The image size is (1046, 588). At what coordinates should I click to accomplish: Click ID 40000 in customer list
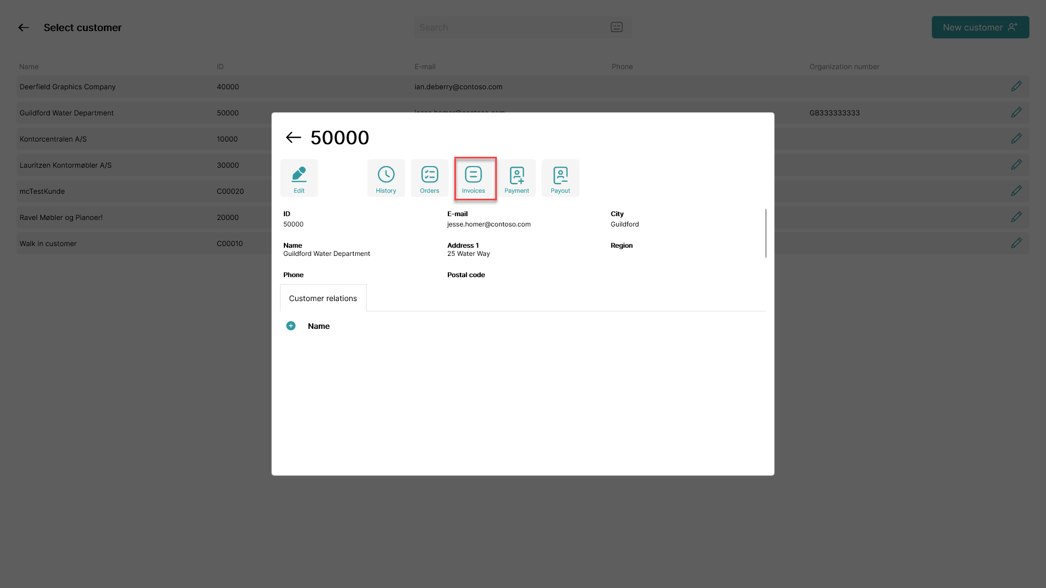coord(228,87)
